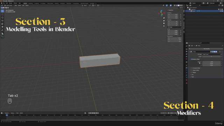Enable the Merge checkbox
Image resolution: width=224 pixels, height=126 pixels.
click(x=192, y=72)
